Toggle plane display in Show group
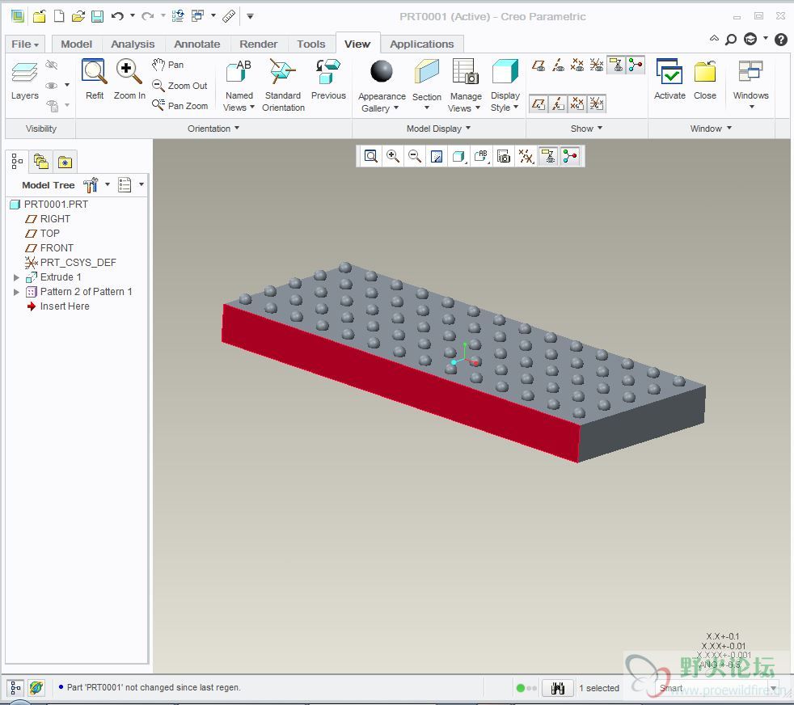This screenshot has width=794, height=705. click(538, 65)
